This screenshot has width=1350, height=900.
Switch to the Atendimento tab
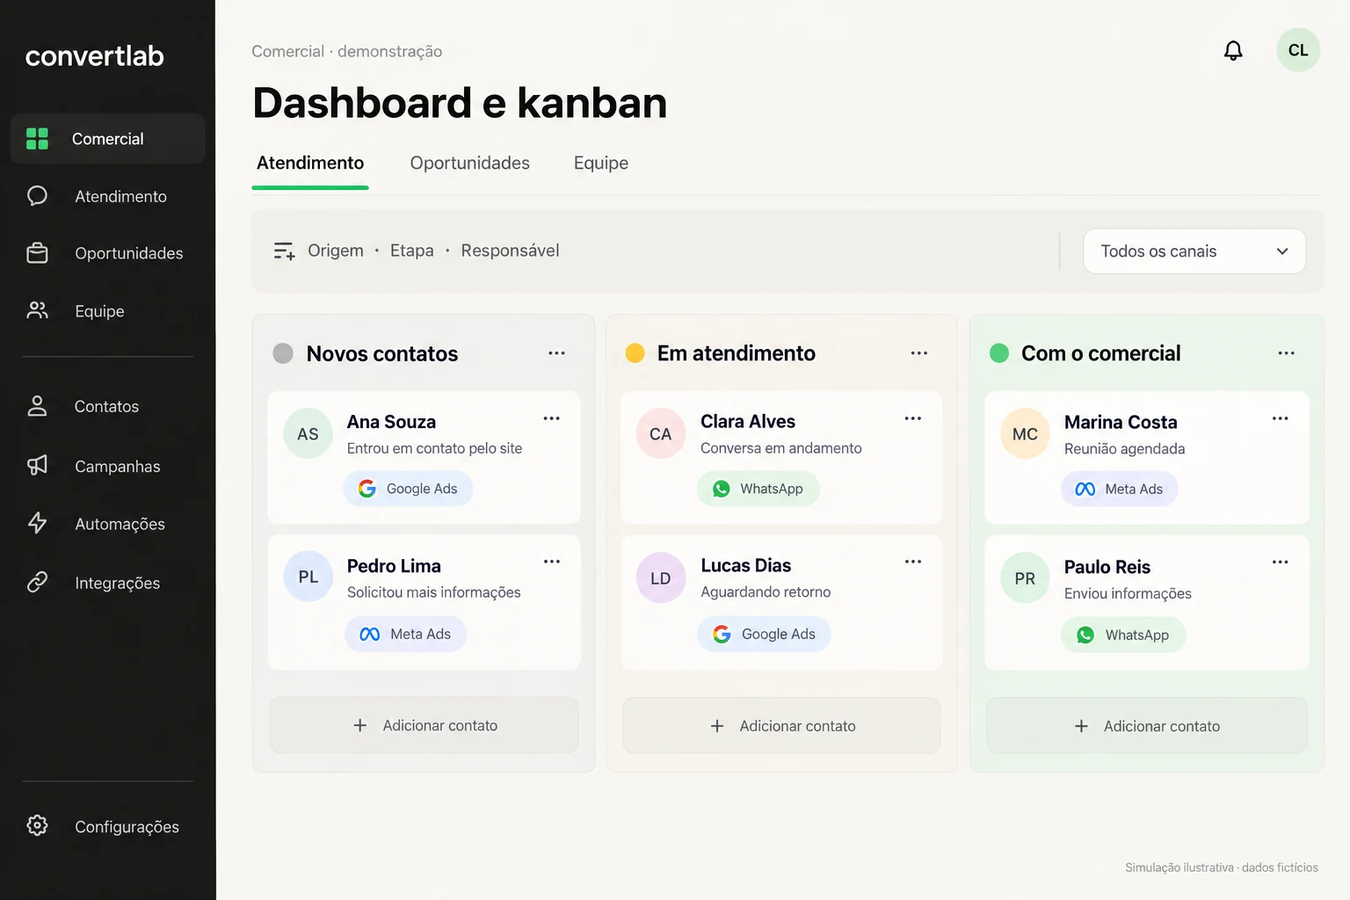pyautogui.click(x=310, y=163)
